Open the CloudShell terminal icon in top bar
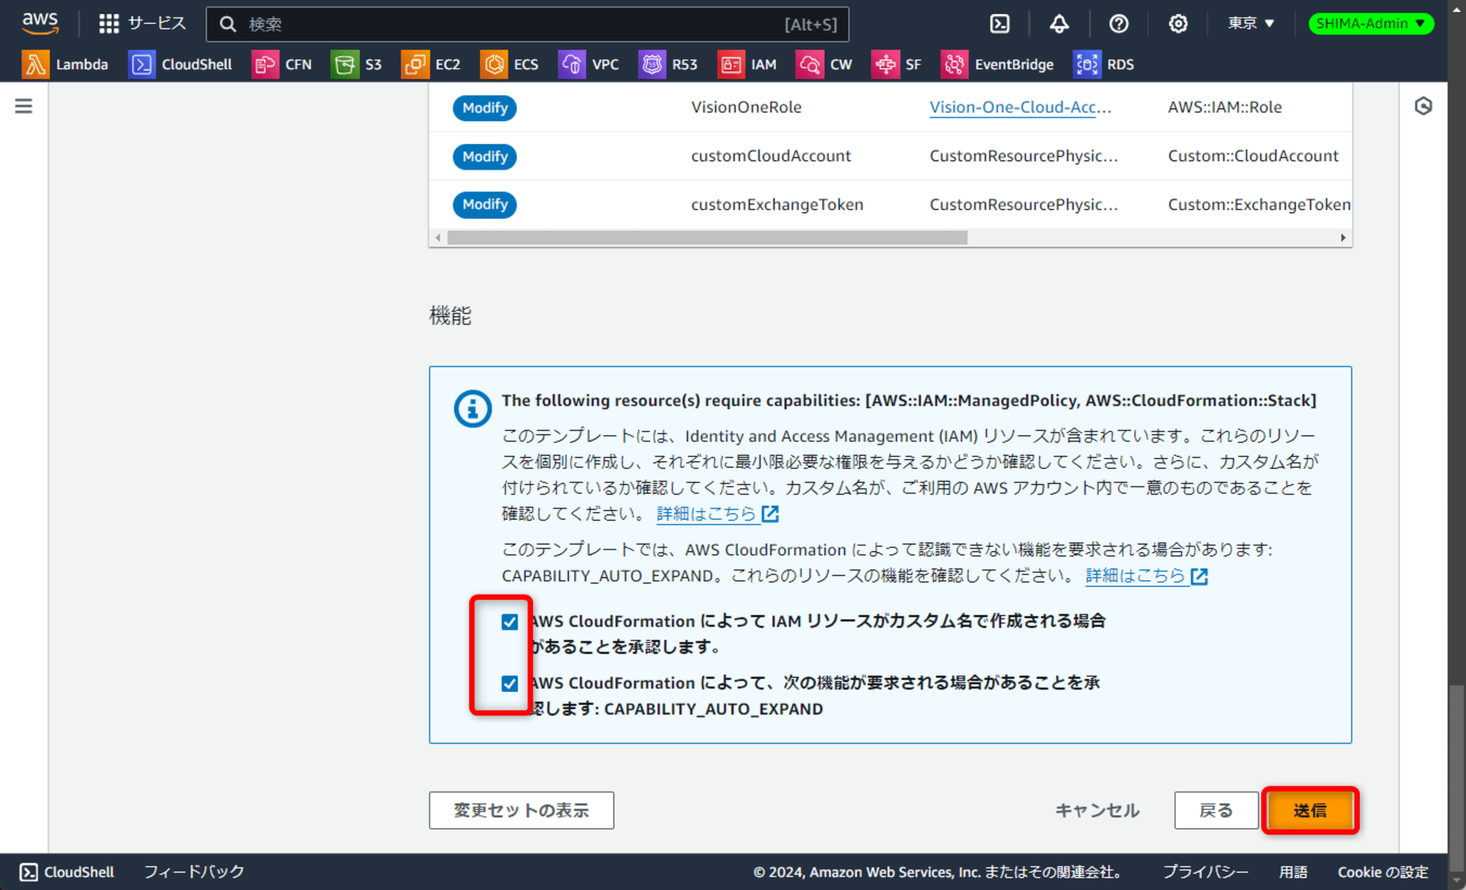 (1000, 23)
